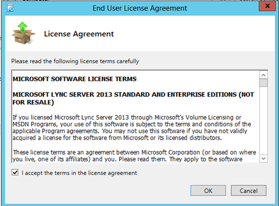
Task: Click the 'I accept the terms' label text
Action: point(79,173)
